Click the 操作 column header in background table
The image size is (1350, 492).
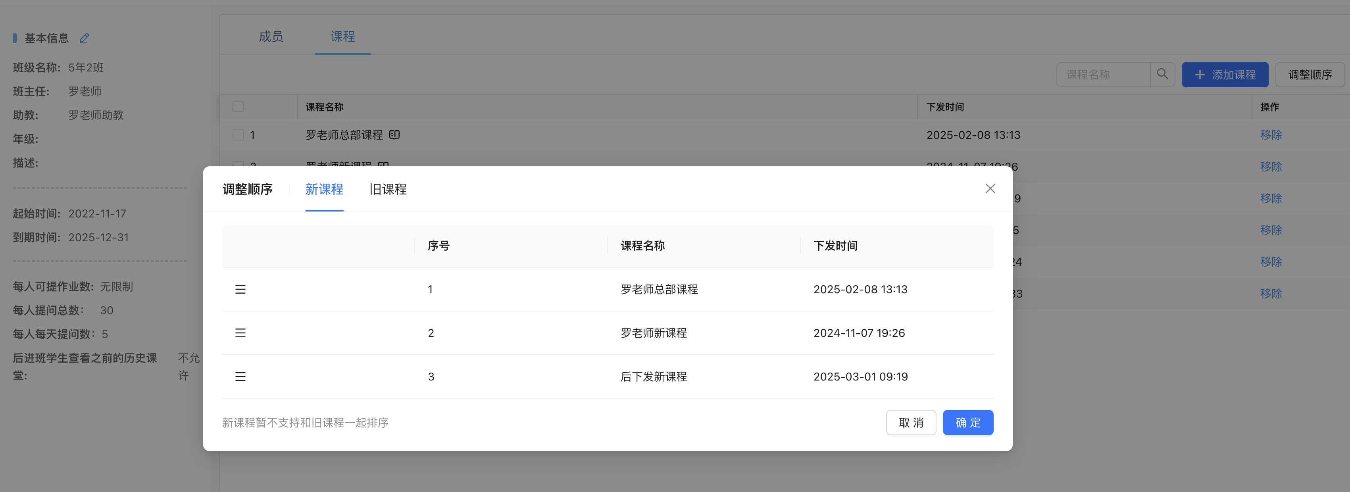tap(1269, 107)
